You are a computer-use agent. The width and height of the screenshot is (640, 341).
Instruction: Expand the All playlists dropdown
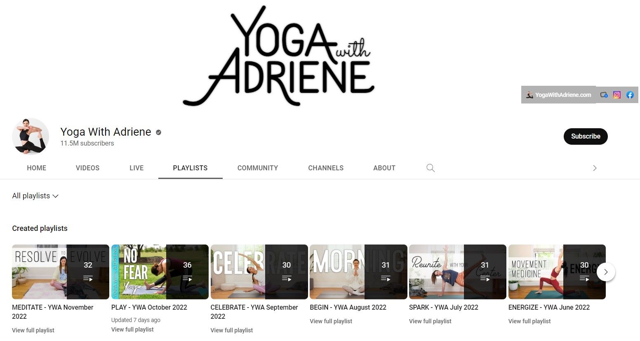[35, 196]
